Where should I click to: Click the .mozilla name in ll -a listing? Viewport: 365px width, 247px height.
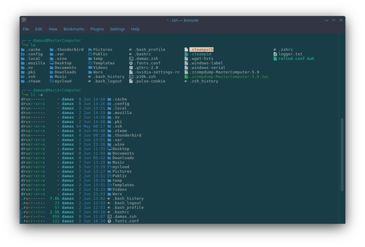[x=122, y=113]
